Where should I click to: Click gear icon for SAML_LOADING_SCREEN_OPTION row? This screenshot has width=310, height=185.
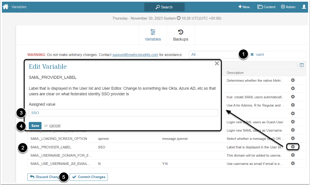click(293, 138)
